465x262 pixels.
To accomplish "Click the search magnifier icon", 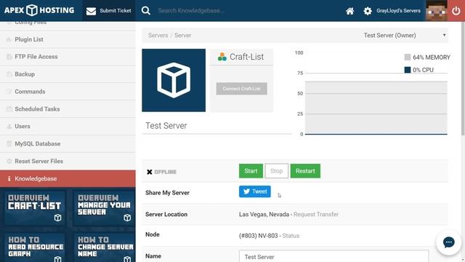I will [x=145, y=11].
